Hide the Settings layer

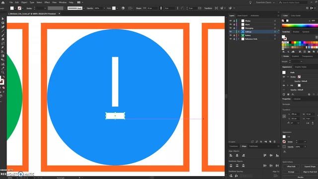pos(231,32)
